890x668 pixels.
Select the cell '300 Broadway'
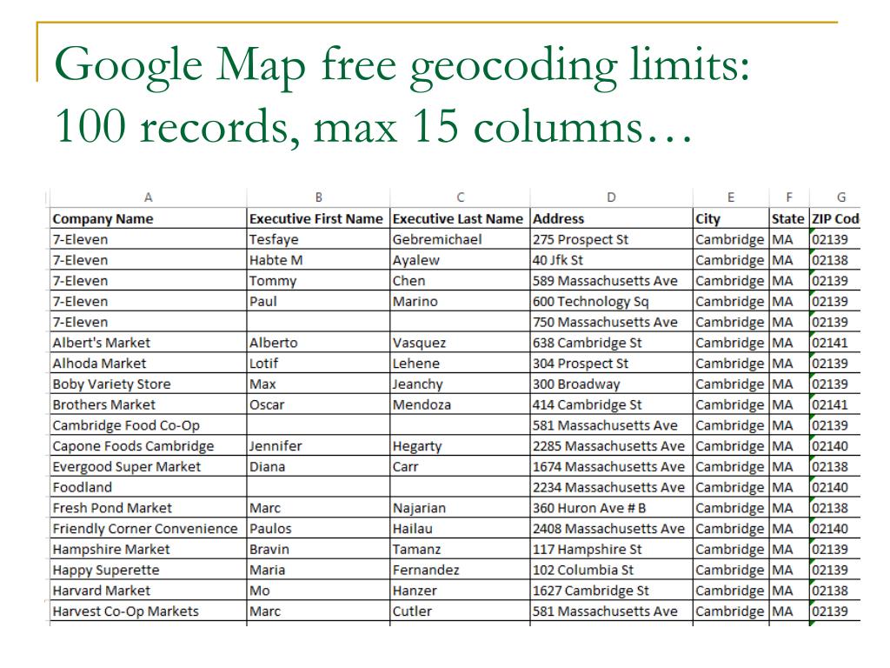pos(611,384)
